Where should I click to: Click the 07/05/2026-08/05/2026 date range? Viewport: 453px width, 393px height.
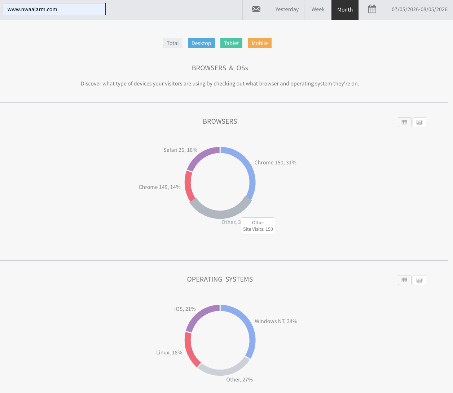[419, 10]
